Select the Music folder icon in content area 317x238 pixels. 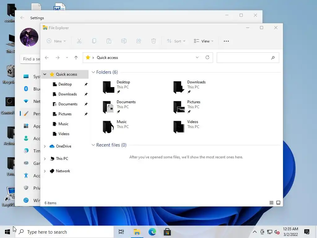(108, 127)
